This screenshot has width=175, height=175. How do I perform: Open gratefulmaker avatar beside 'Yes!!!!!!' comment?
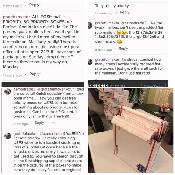tap(7, 136)
